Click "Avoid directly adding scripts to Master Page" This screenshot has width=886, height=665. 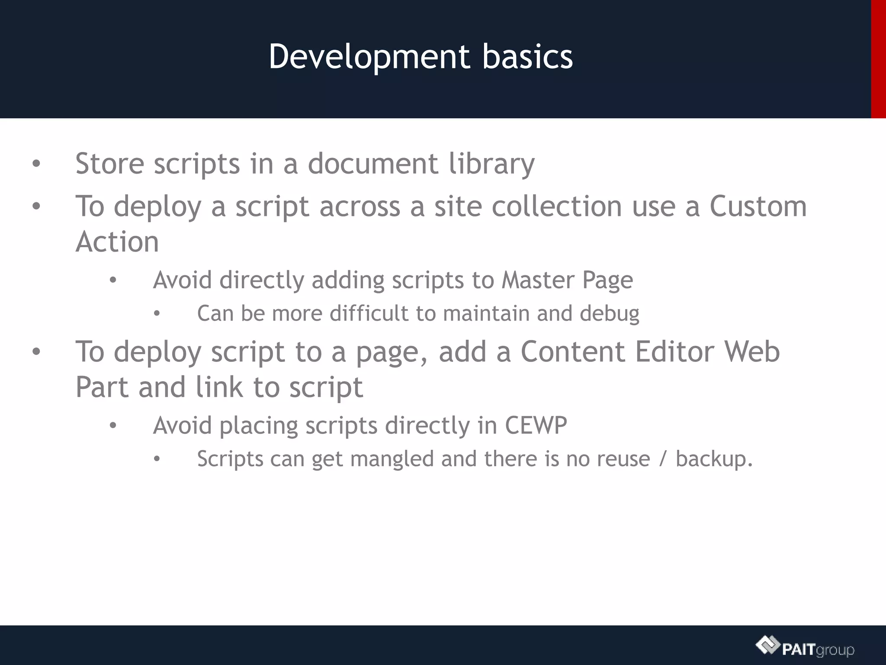(393, 280)
